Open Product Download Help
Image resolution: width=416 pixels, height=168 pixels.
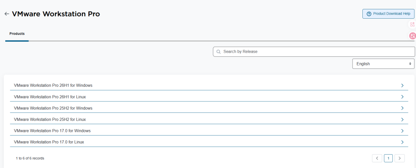tap(388, 14)
